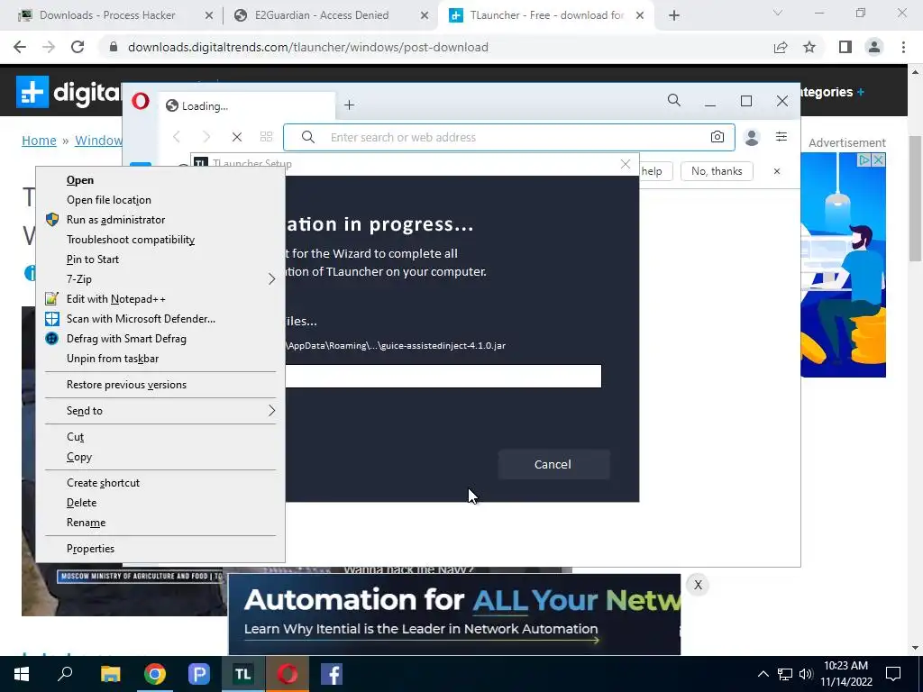The height and width of the screenshot is (692, 923).
Task: Bookmark this page with the star icon
Action: [x=810, y=47]
